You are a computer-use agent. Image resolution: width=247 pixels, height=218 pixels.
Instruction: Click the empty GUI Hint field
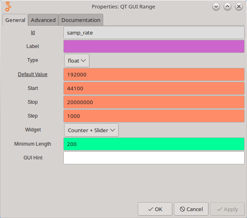point(154,158)
